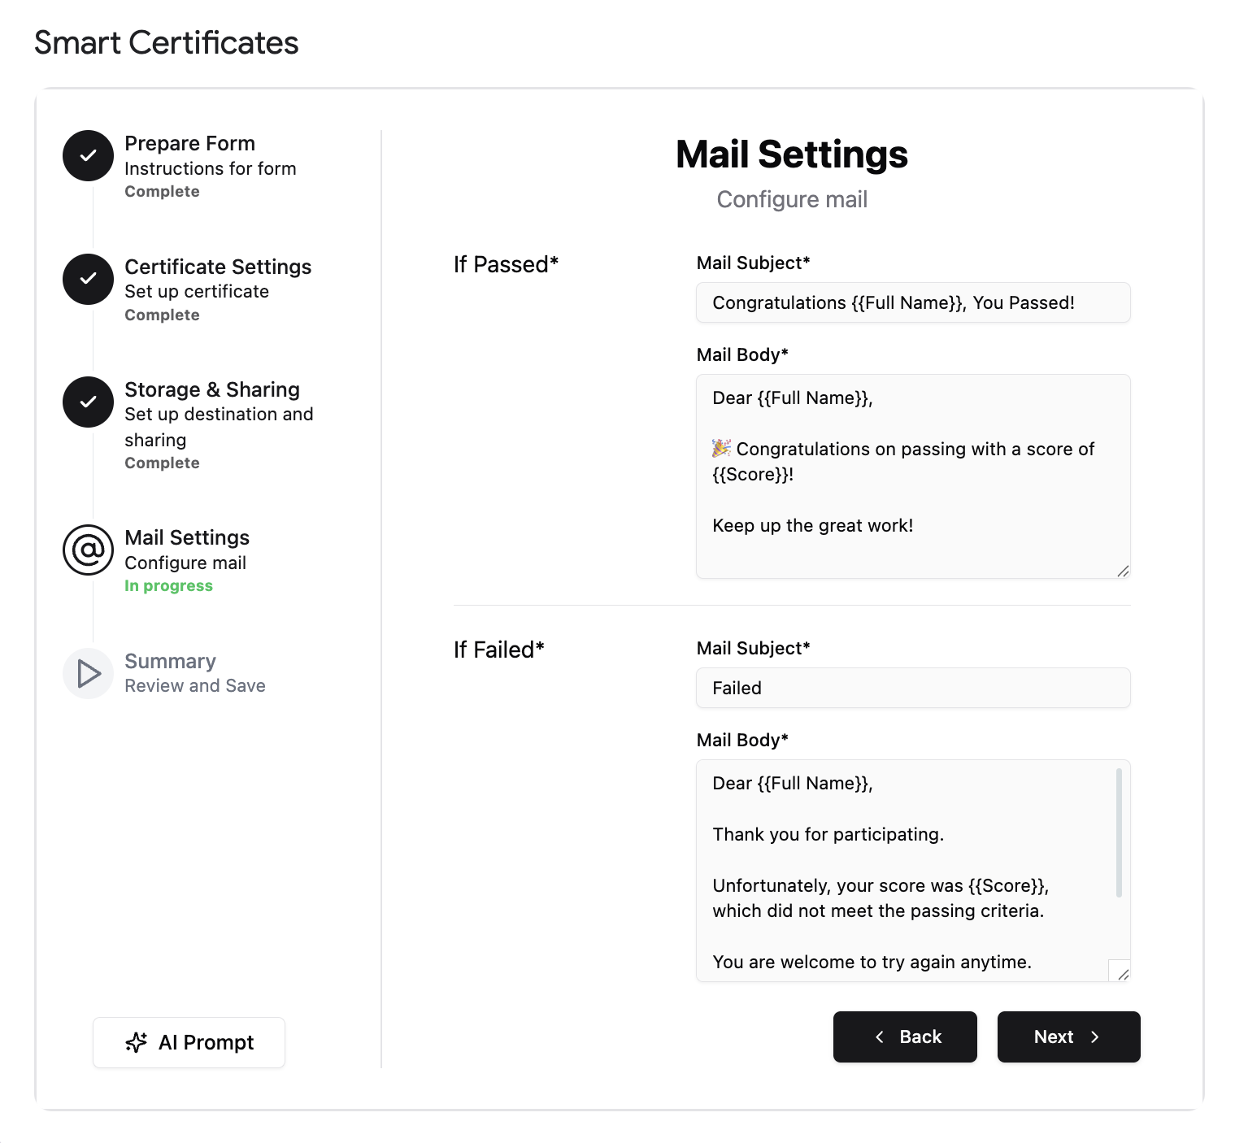Click the passed Mail Subject input field
The image size is (1235, 1143).
point(913,302)
